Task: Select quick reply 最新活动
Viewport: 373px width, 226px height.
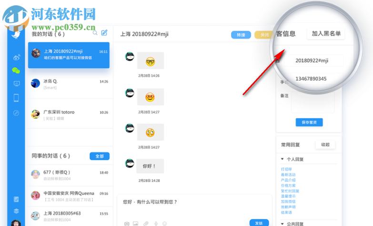Action: (288, 175)
